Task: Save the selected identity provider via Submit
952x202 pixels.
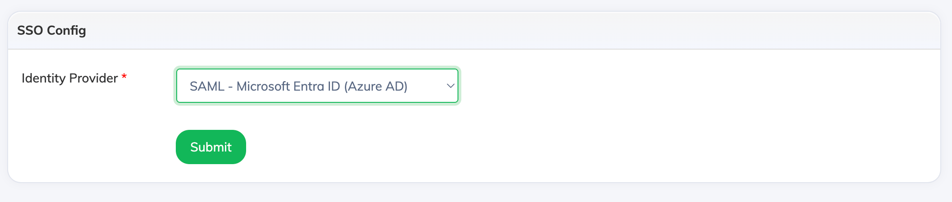Action: (211, 147)
